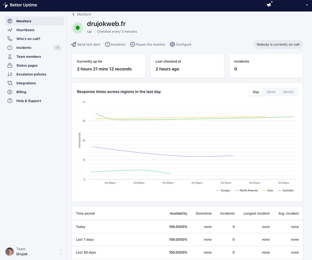Toggle the Europe series in chart legend

tap(223, 190)
